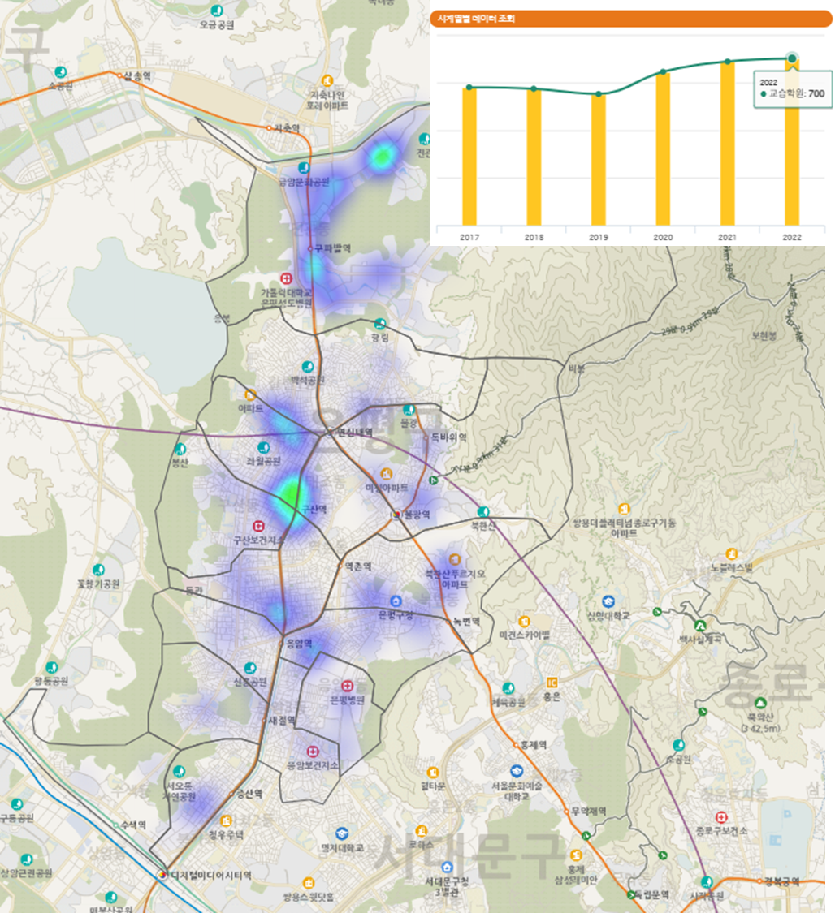Open the 구산보건지소 health center icon
Image resolution: width=835 pixels, height=913 pixels.
point(258,527)
